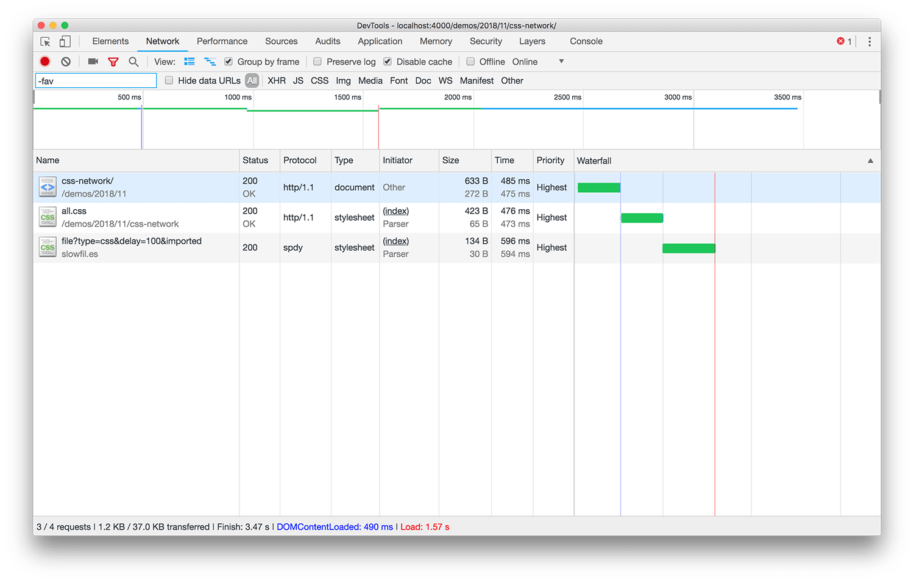Click the all.css waterfall bar
The image size is (914, 583).
pos(642,218)
